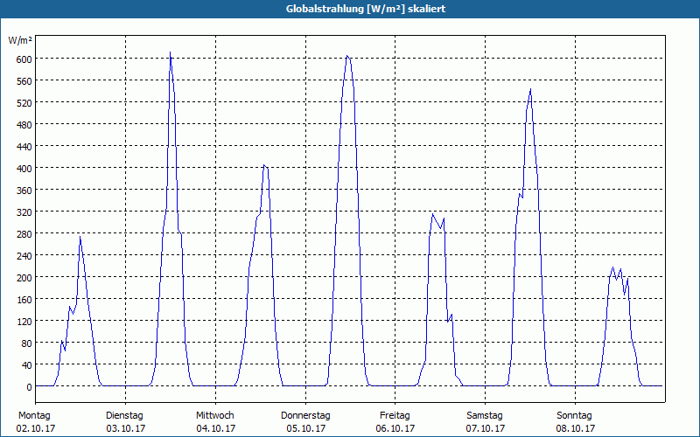Click the Dienstag day label

[124, 416]
